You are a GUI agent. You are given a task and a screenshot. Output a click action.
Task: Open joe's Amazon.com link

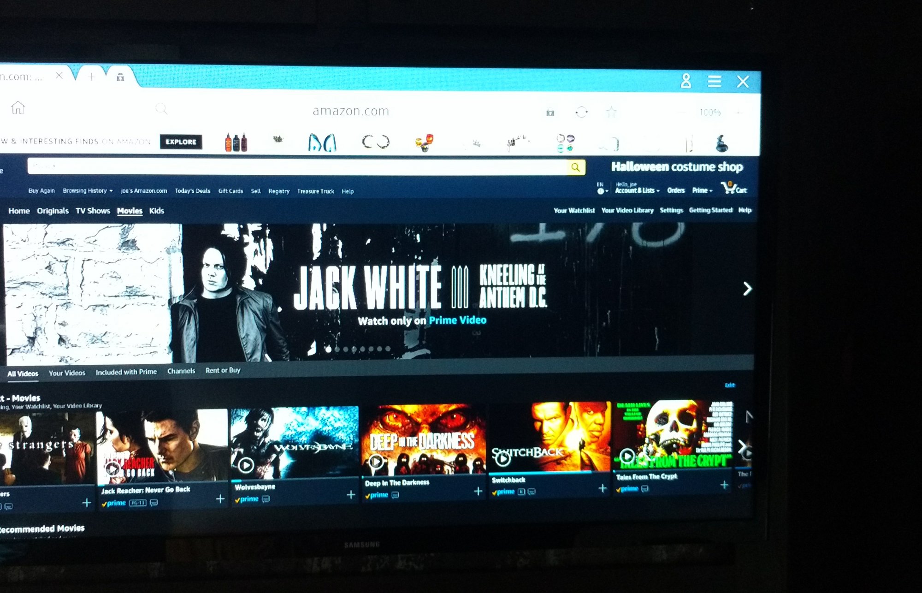[x=144, y=191]
